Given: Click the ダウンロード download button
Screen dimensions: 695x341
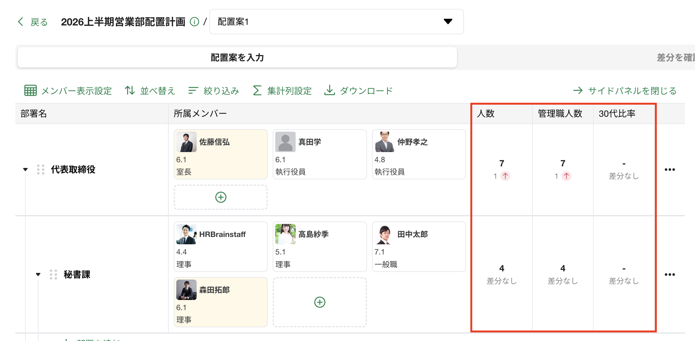Looking at the screenshot, I should 358,91.
